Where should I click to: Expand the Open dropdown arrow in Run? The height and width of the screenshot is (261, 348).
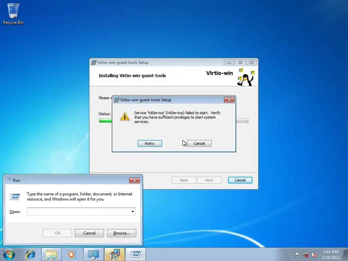coord(133,211)
